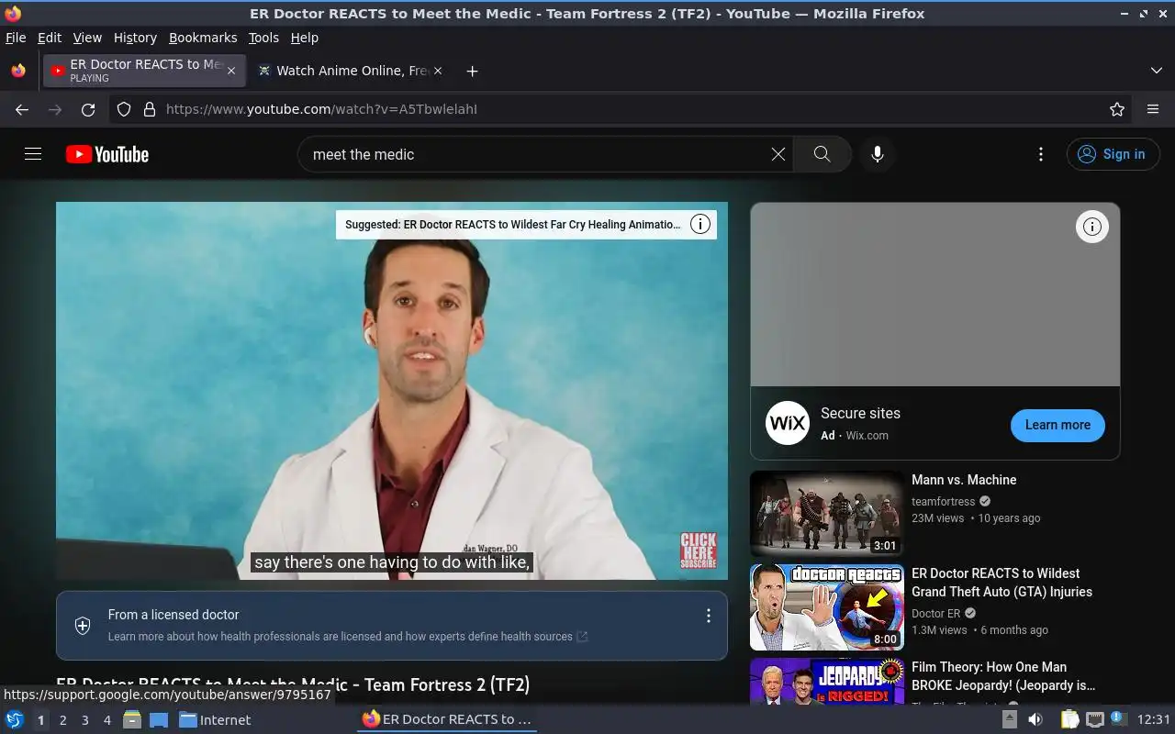Open Doctor ER channel link

(935, 614)
